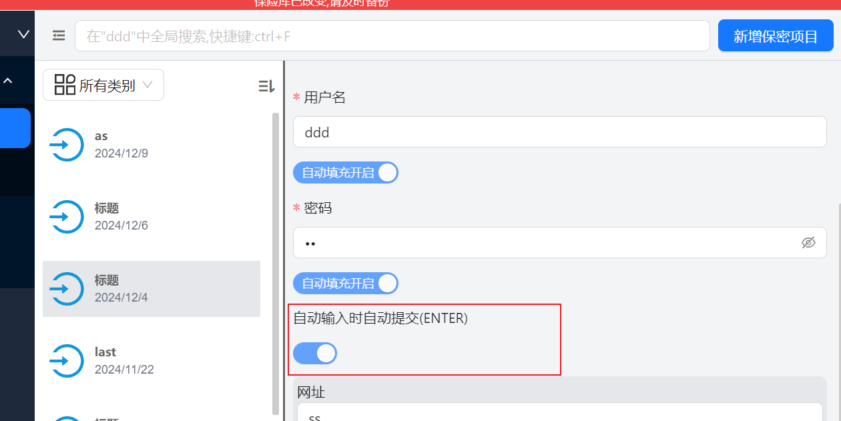841x421 pixels.
Task: Show password with the eye icon
Action: coord(808,243)
